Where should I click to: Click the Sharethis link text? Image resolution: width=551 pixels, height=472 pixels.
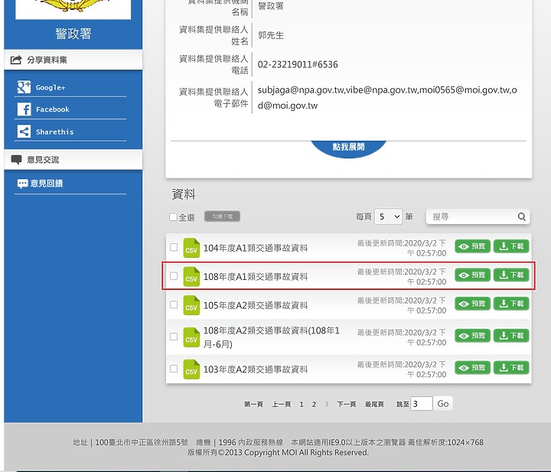pyautogui.click(x=55, y=132)
